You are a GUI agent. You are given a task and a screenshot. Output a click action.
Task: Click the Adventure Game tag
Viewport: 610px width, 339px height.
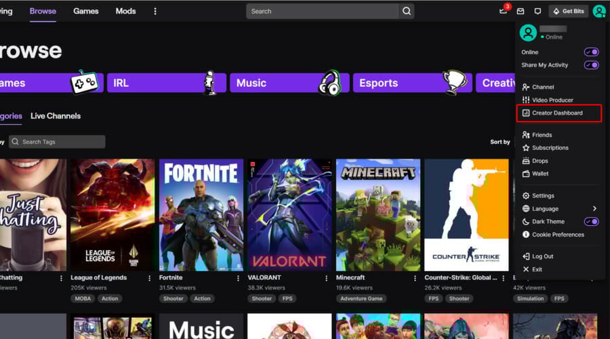[361, 298]
